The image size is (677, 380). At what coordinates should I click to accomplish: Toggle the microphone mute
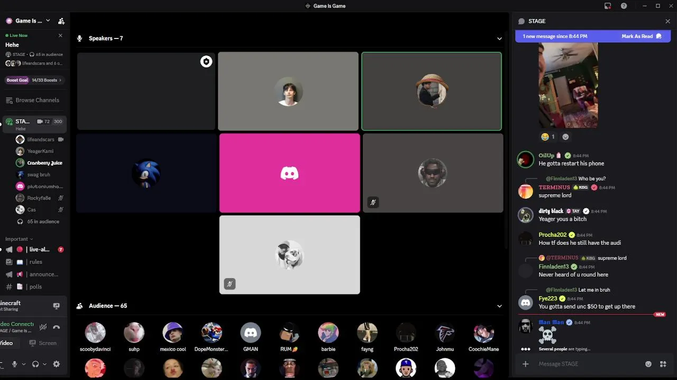coord(15,364)
